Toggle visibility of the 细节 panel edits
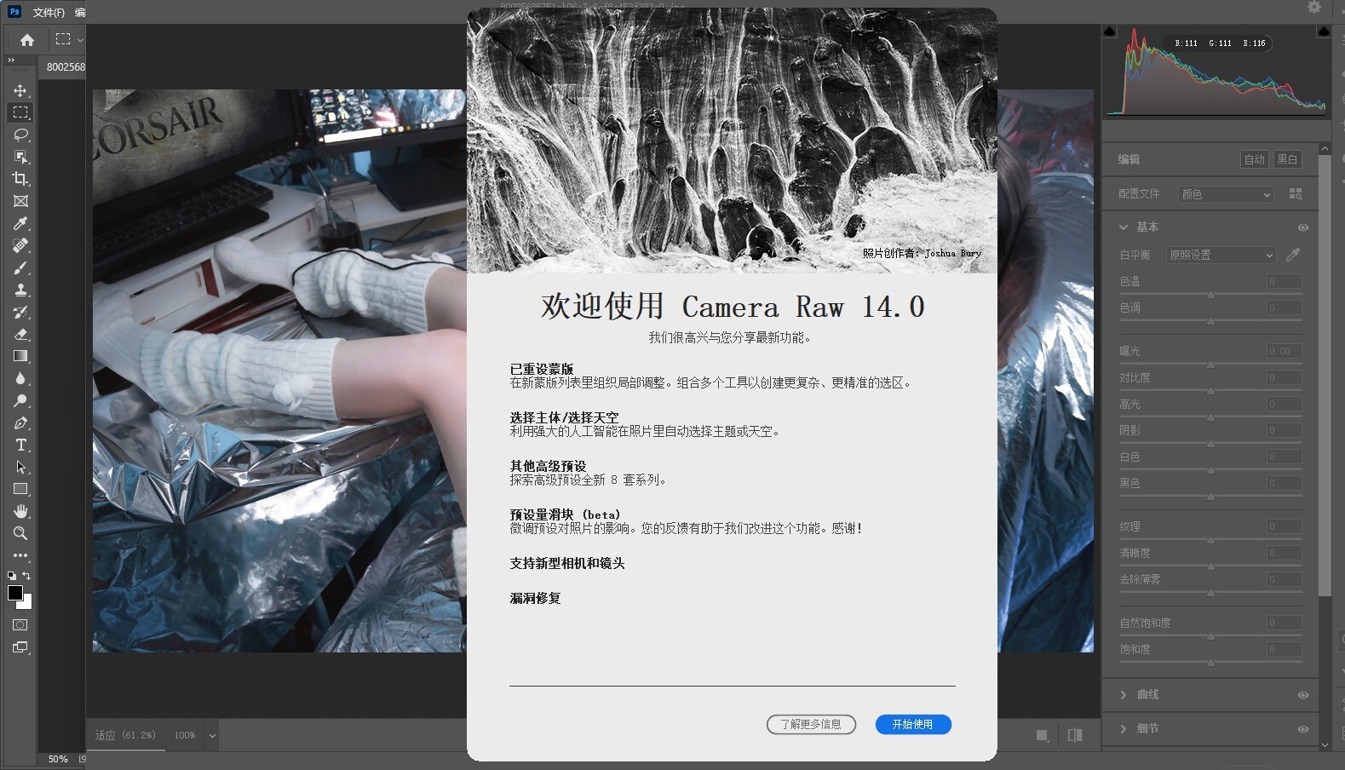The width and height of the screenshot is (1345, 770). [1302, 729]
